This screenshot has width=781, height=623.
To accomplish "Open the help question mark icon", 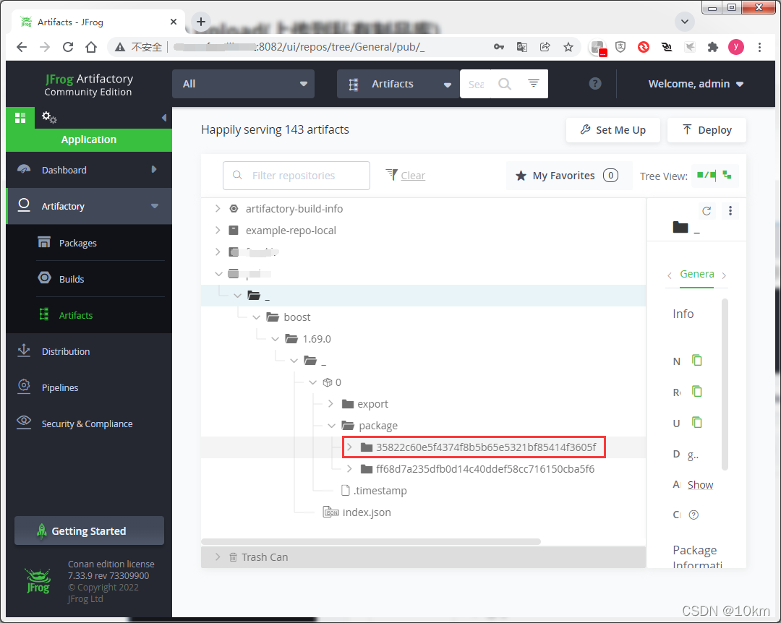I will pyautogui.click(x=594, y=84).
